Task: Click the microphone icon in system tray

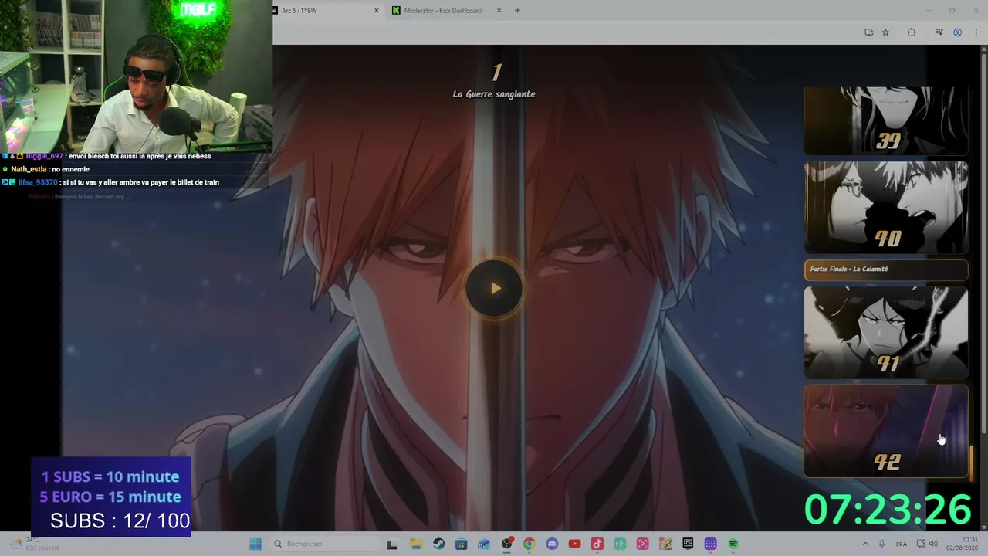Action: [881, 544]
